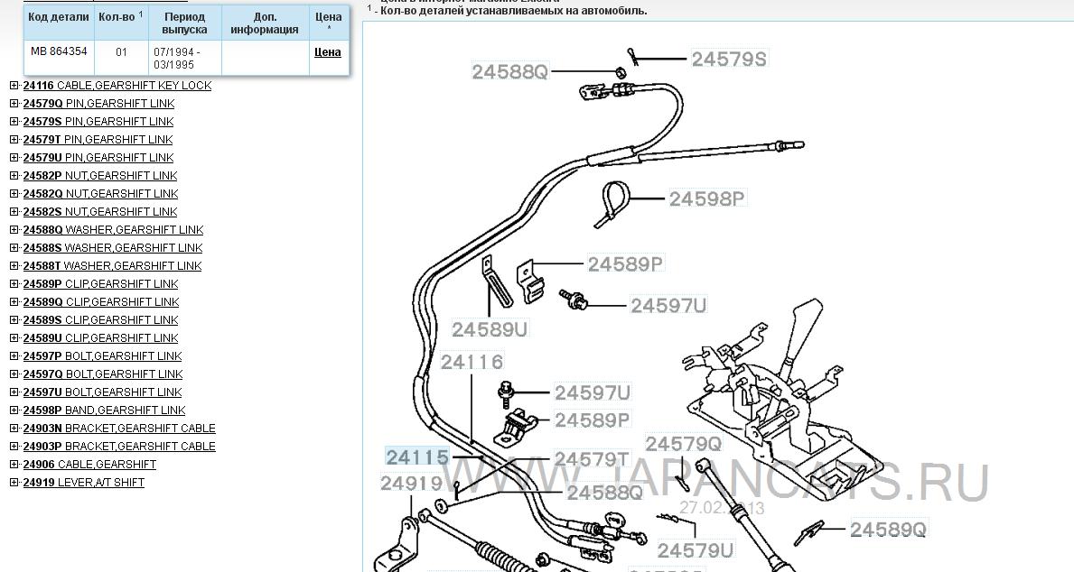Open 24919 LEVER,A/T SHIFT entry
Image resolution: width=1074 pixels, height=572 pixels.
point(84,483)
